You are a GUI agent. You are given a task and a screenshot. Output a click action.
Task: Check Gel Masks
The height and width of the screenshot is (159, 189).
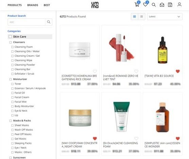click(12, 139)
